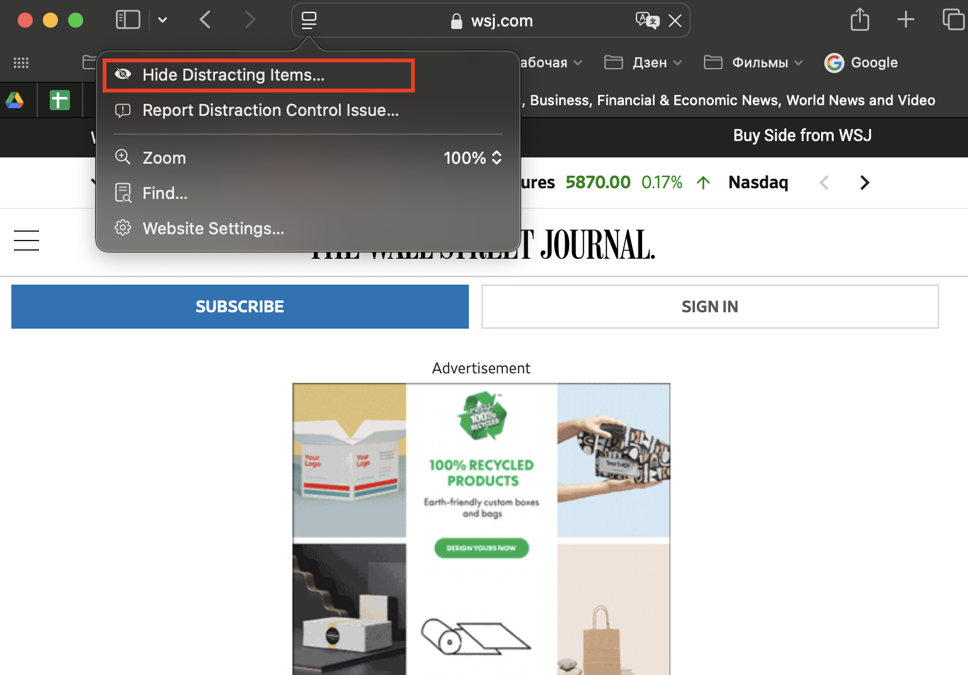The image size is (968, 675).
Task: Click Design Yours Now ad button
Action: tap(481, 548)
